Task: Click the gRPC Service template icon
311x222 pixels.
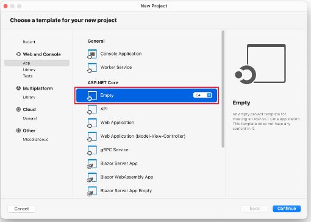Action: 92,150
